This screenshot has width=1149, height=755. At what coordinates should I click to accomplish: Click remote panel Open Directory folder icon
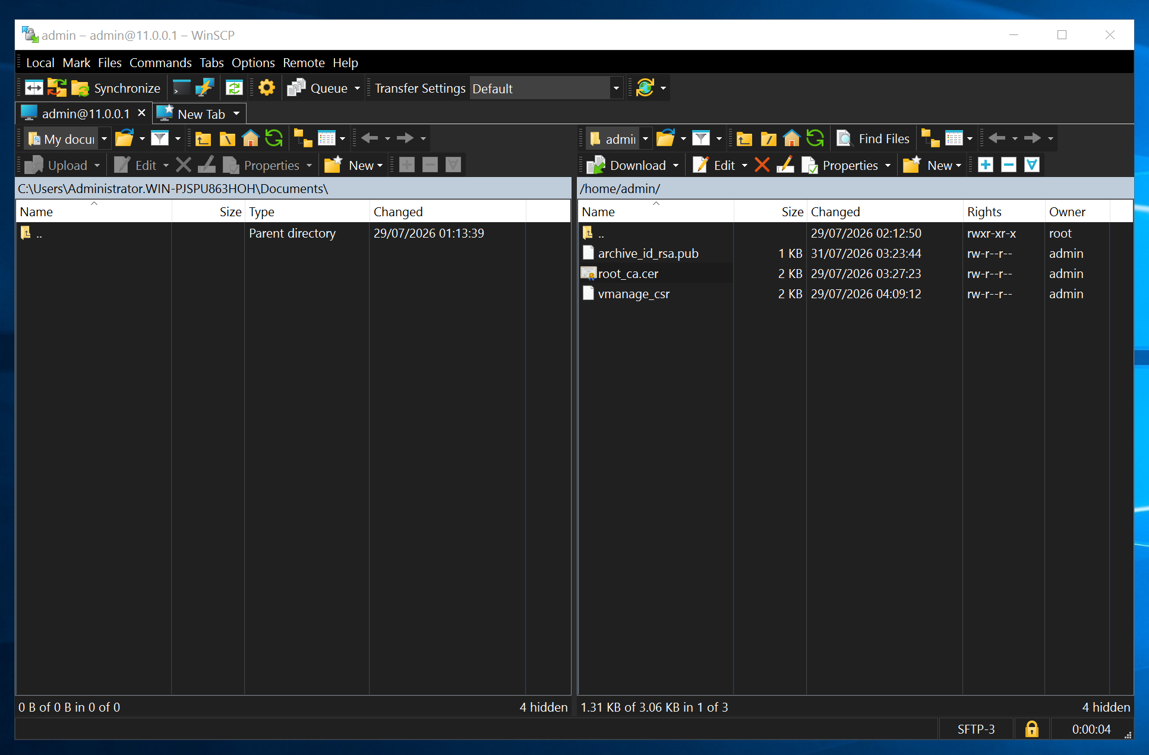pos(665,138)
